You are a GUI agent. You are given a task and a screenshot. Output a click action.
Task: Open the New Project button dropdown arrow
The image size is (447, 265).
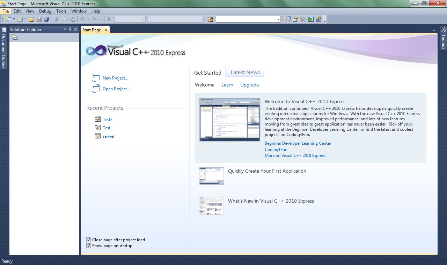(14, 19)
